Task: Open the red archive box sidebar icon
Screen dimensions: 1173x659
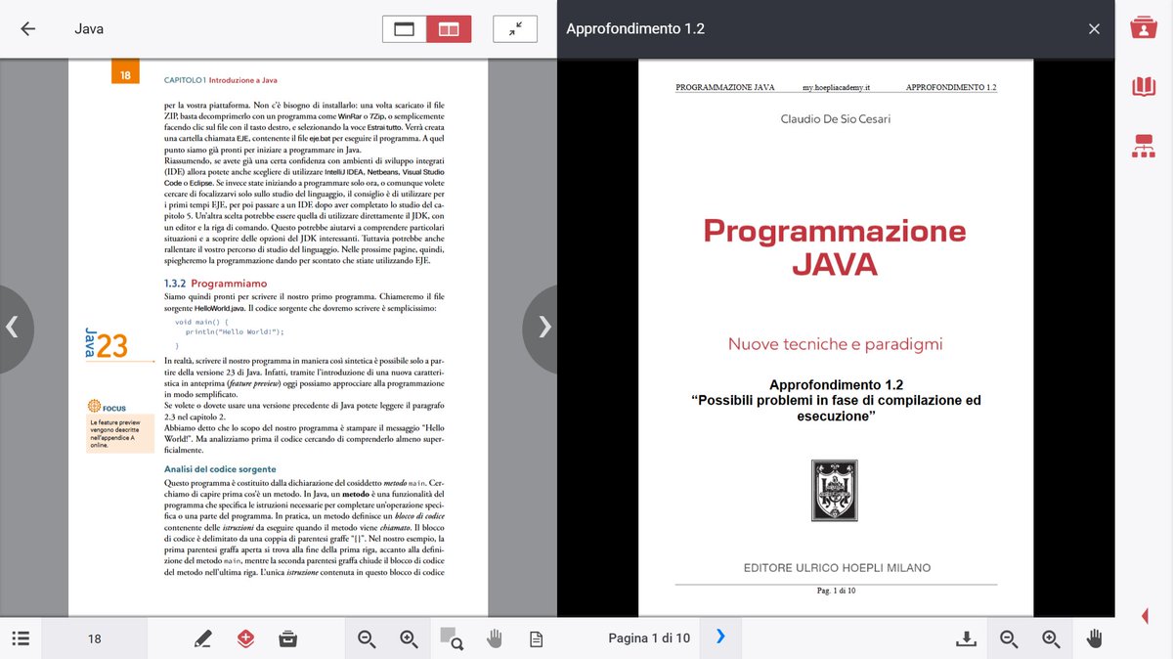Action: pyautogui.click(x=1144, y=27)
